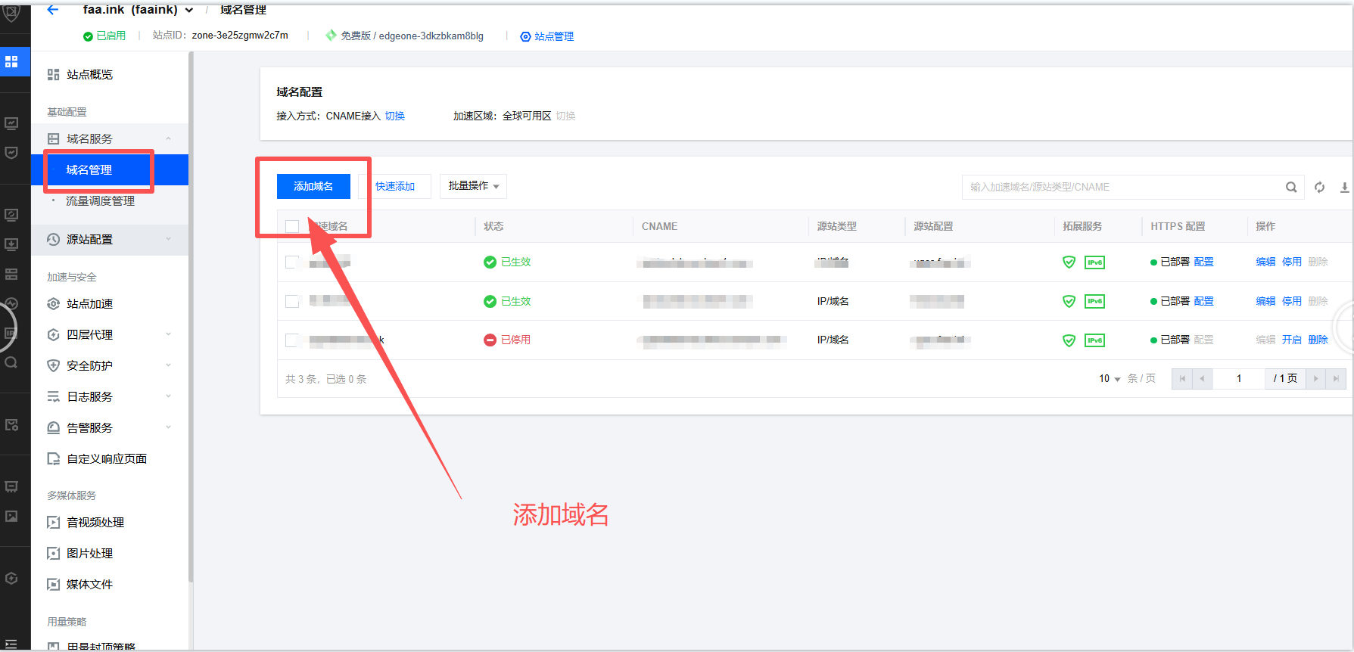Click the 告警服务 bell icon

[53, 427]
